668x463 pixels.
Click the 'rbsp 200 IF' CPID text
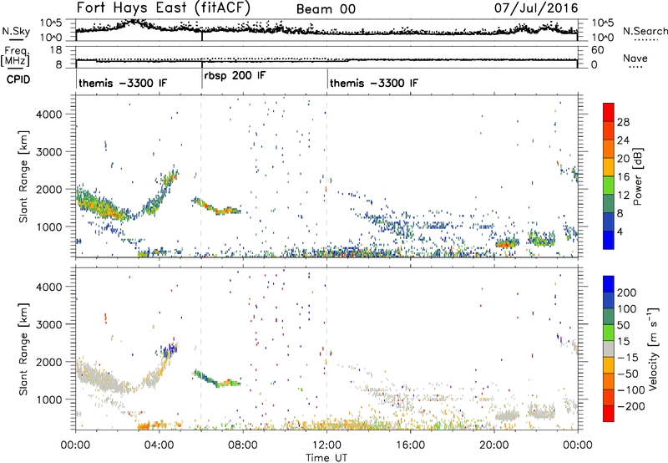click(x=235, y=75)
